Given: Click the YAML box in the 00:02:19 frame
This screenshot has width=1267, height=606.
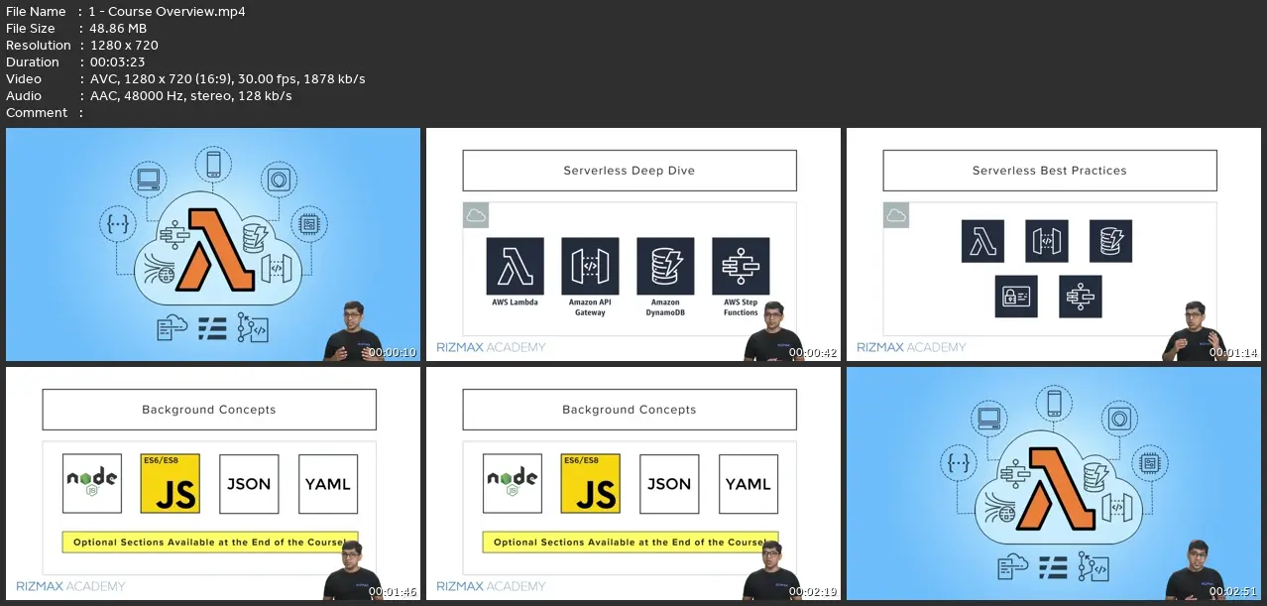Looking at the screenshot, I should [749, 483].
